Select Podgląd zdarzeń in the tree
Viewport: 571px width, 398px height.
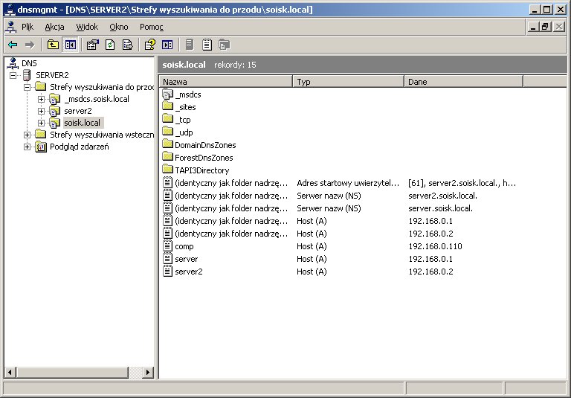[x=80, y=147]
